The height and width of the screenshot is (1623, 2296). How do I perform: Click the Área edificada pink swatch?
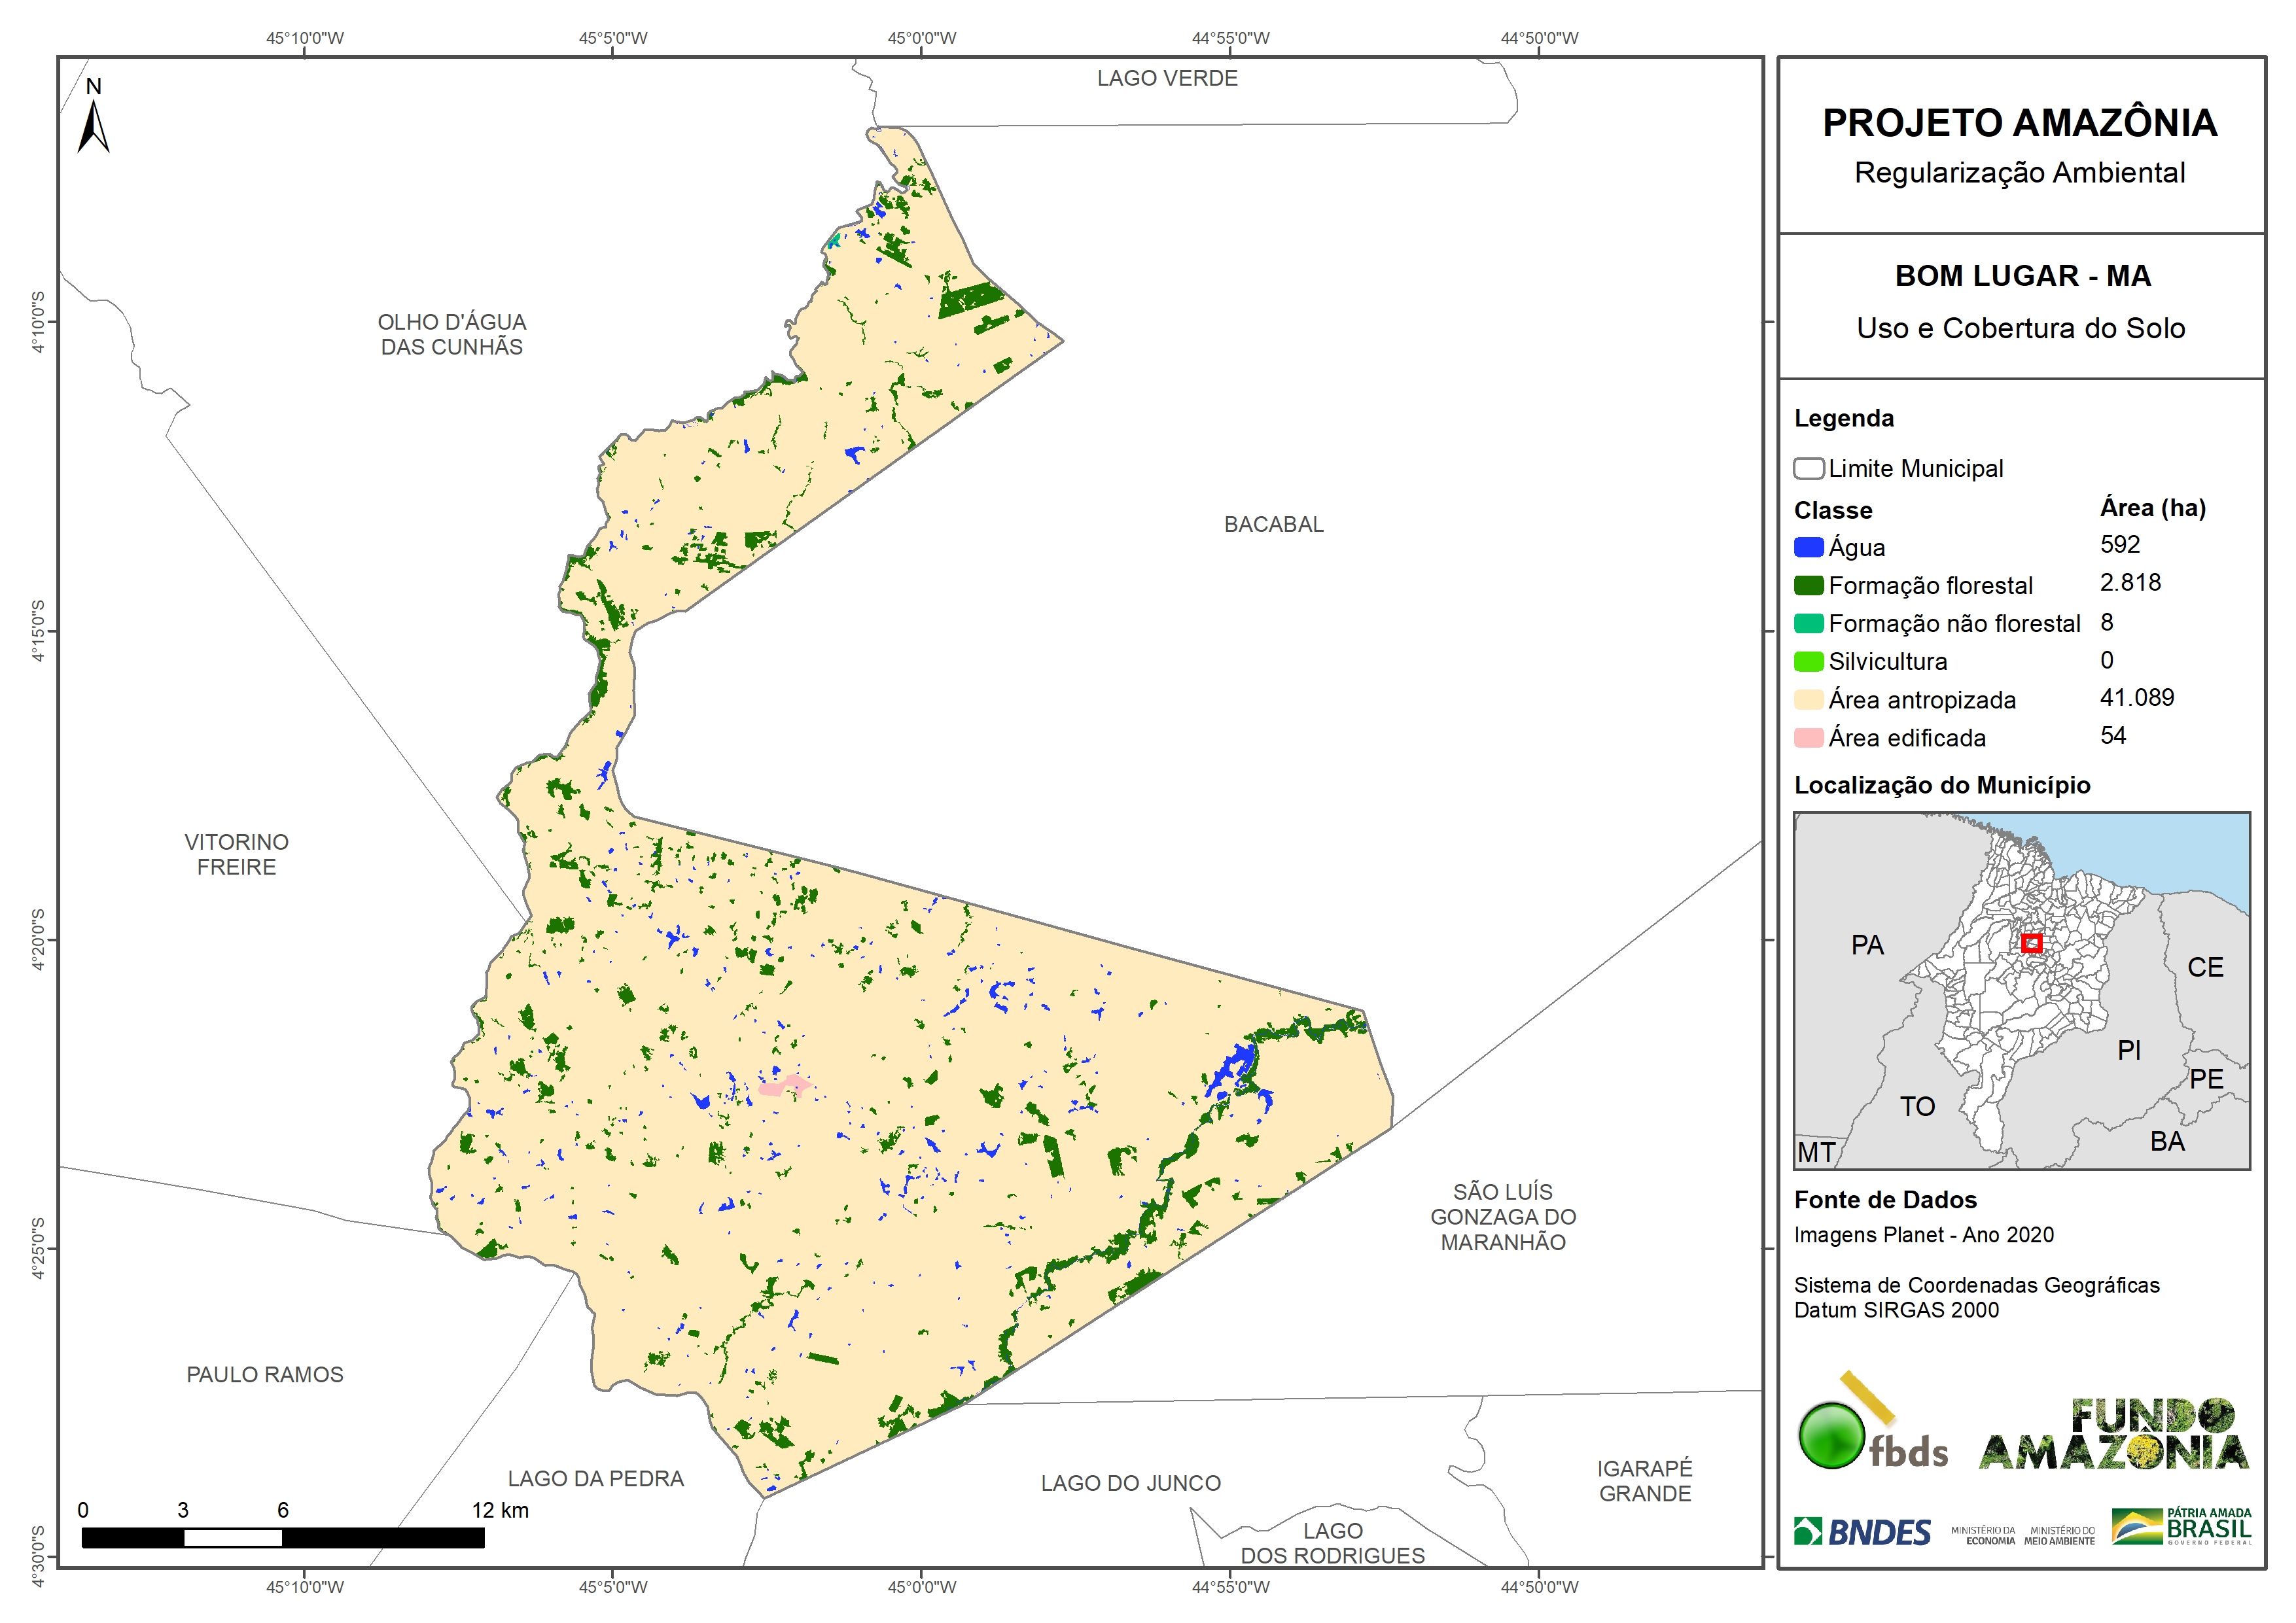point(1808,738)
